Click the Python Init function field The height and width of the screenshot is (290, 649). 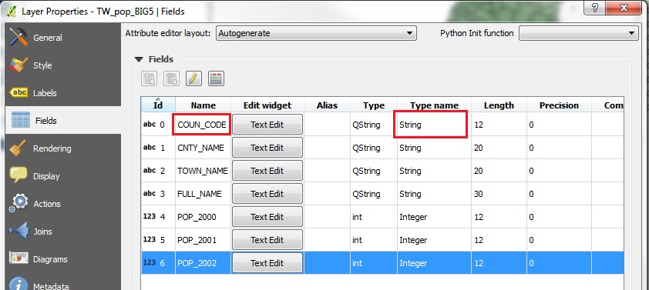(579, 33)
